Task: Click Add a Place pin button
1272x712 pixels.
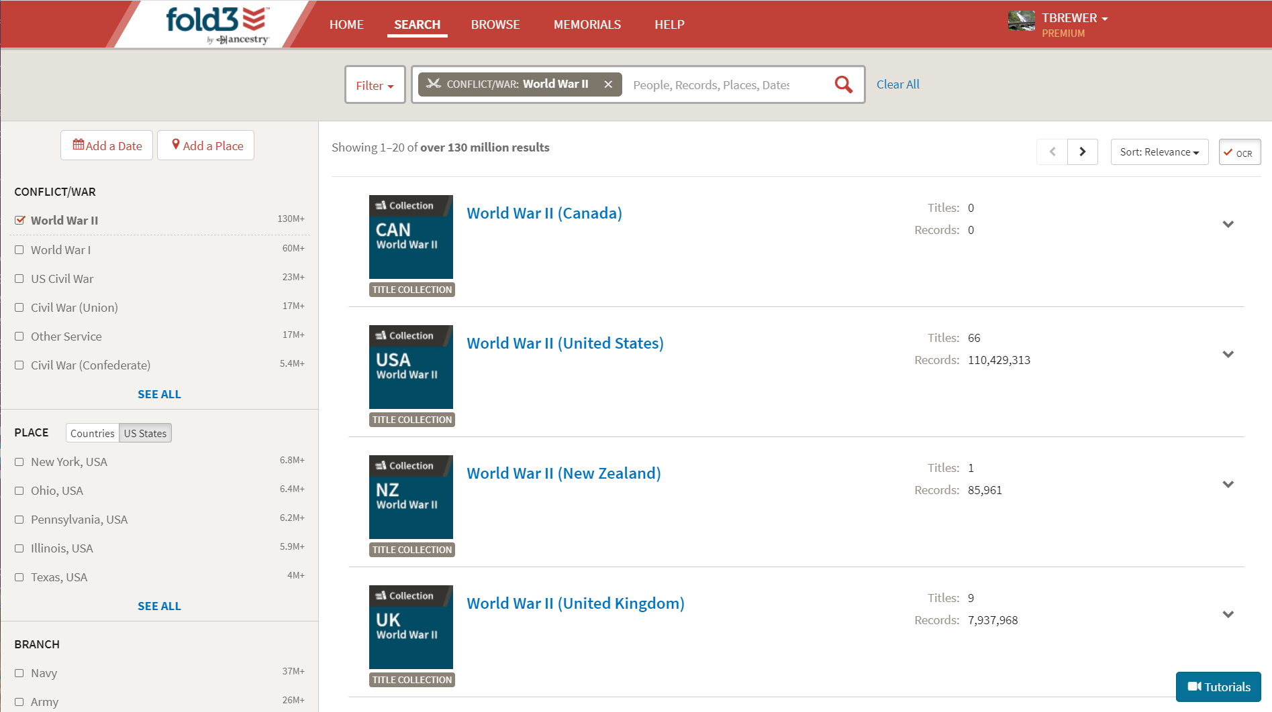Action: 206,145
